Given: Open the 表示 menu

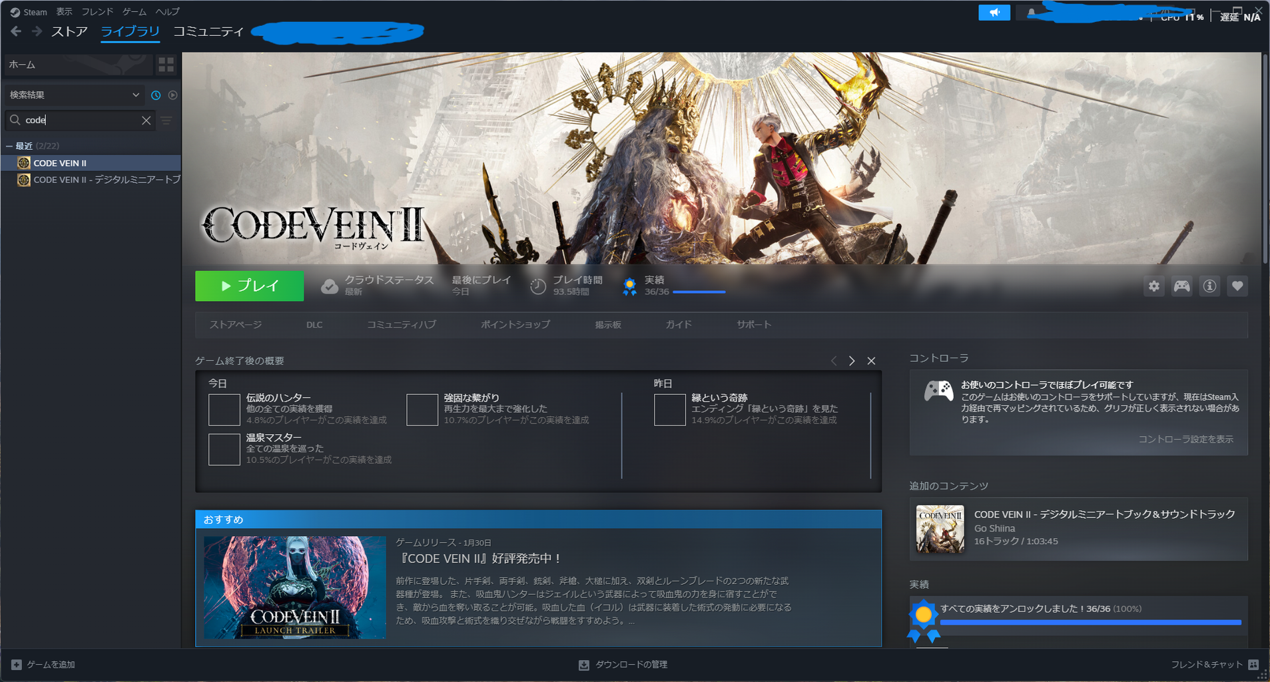Looking at the screenshot, I should pyautogui.click(x=64, y=12).
